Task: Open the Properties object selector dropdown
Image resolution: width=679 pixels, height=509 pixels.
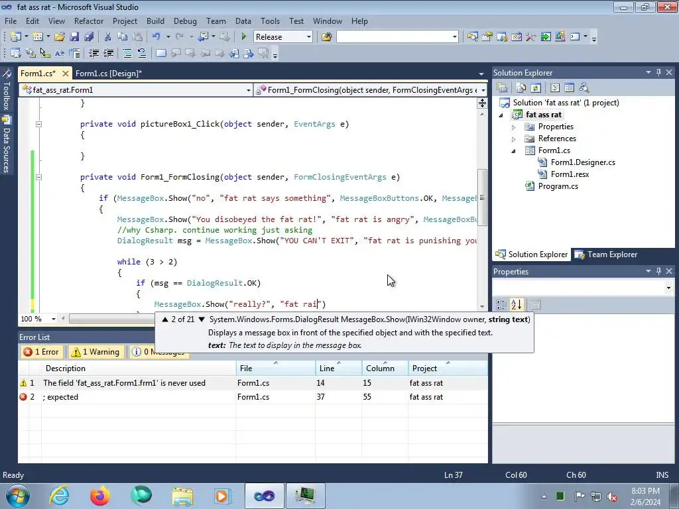Action: click(668, 288)
